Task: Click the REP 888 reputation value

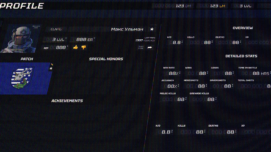Action: (56, 48)
